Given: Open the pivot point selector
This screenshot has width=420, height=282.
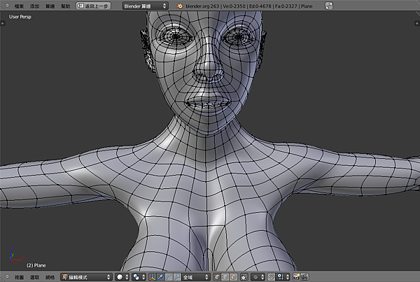Looking at the screenshot, I should [139, 277].
